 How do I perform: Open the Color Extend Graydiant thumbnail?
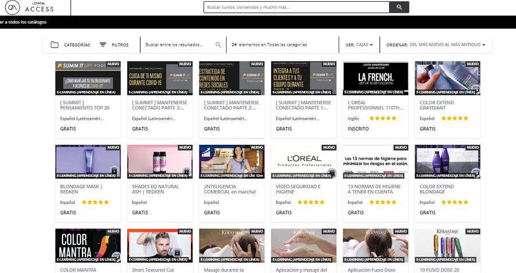[x=448, y=78]
